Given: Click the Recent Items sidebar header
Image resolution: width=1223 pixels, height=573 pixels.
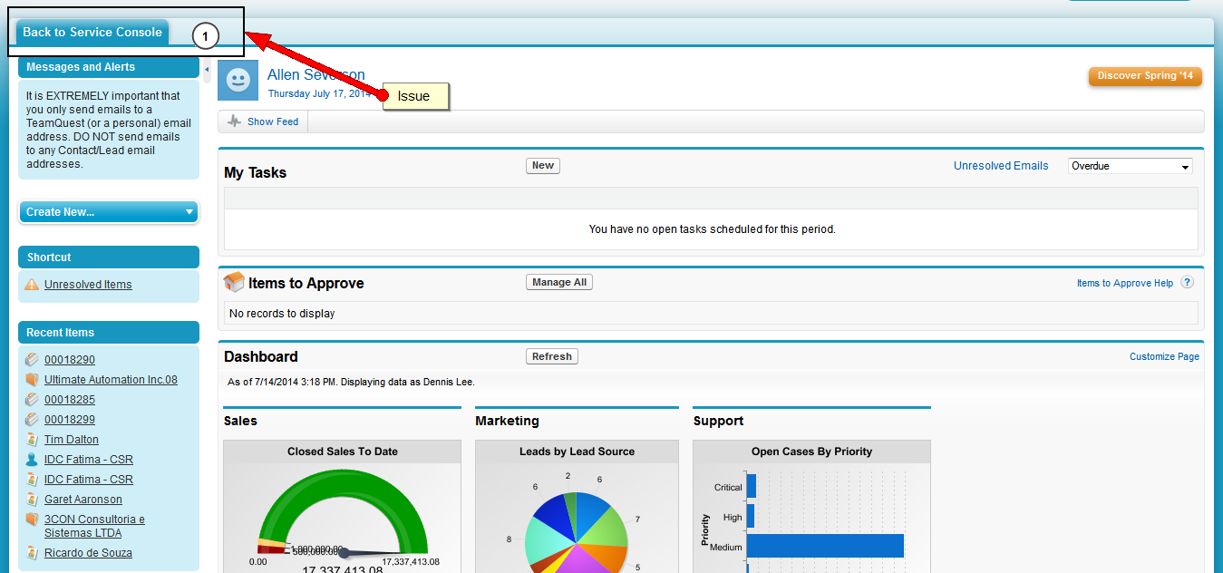Looking at the screenshot, I should click(x=109, y=333).
